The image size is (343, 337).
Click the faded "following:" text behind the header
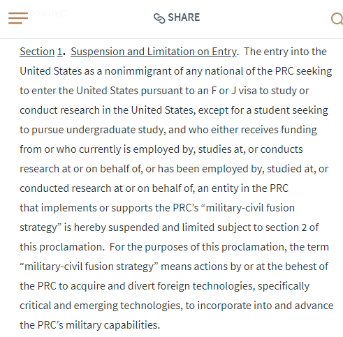[x=43, y=13]
